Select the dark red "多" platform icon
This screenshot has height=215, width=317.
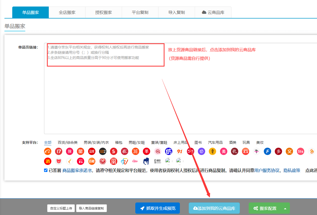click(x=278, y=151)
